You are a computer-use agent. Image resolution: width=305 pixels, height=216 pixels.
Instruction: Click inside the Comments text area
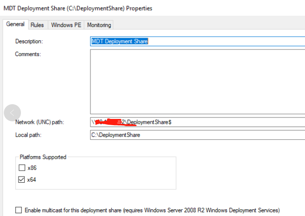click(197, 82)
